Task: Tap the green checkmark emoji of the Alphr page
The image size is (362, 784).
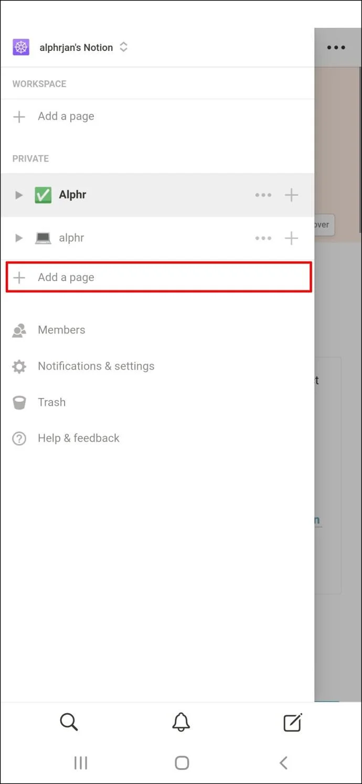Action: point(43,195)
